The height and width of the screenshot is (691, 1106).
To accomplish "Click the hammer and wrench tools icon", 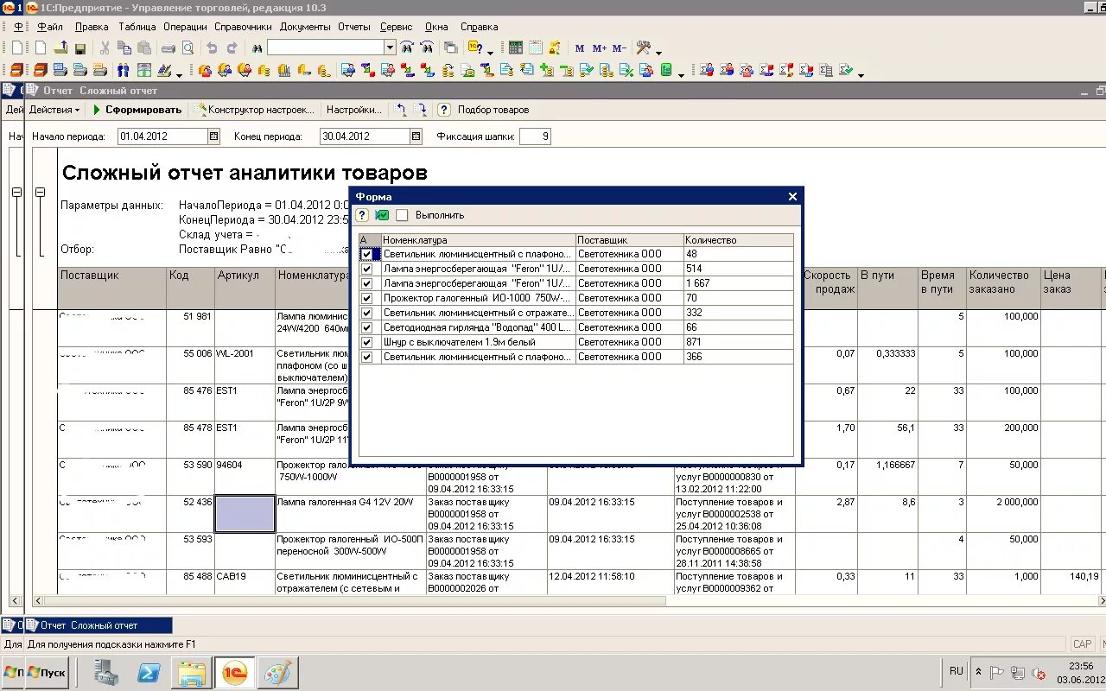I will [x=644, y=48].
